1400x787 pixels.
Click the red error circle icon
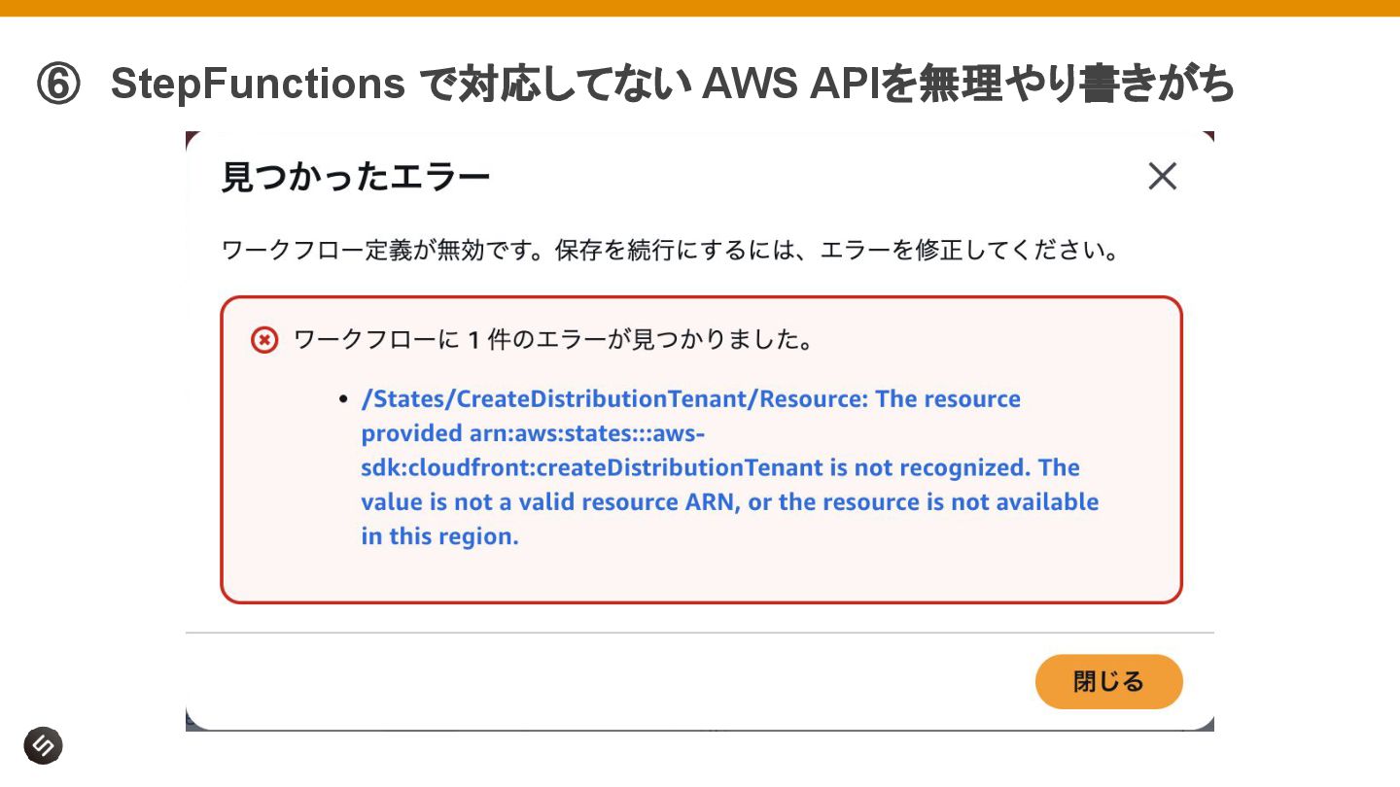(x=264, y=340)
